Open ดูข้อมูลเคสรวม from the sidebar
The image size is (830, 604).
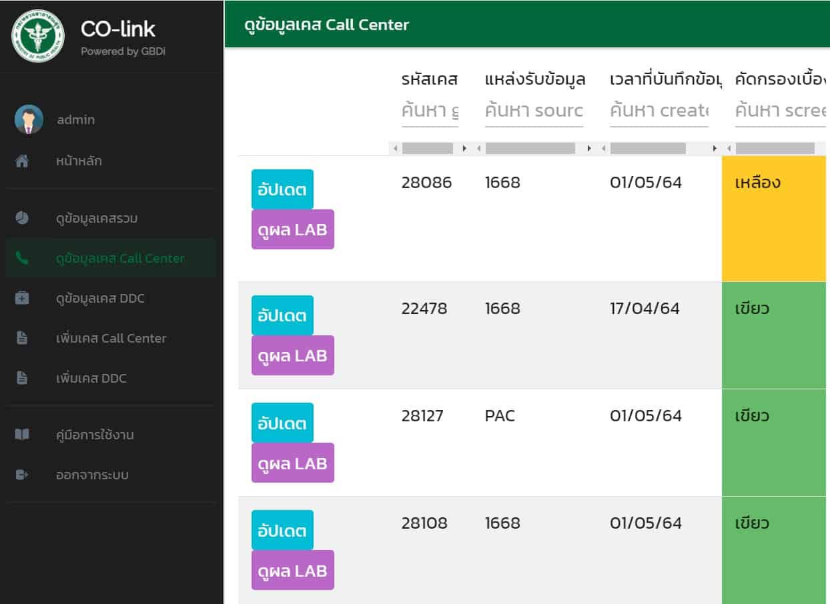(x=97, y=218)
